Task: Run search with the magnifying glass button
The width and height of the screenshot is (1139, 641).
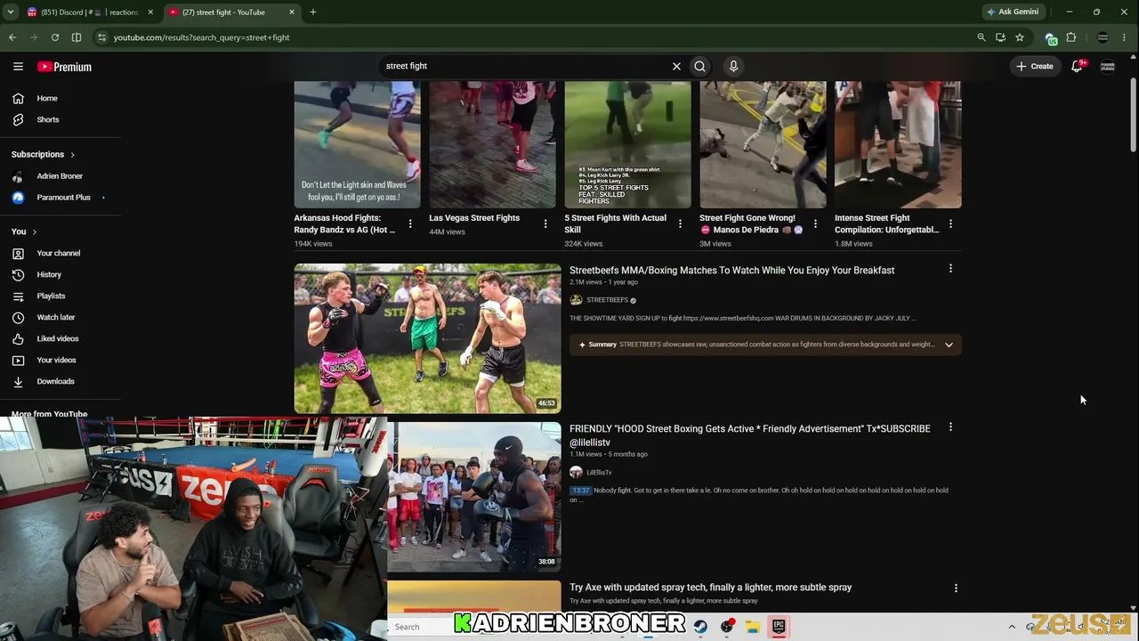Action: tap(700, 66)
